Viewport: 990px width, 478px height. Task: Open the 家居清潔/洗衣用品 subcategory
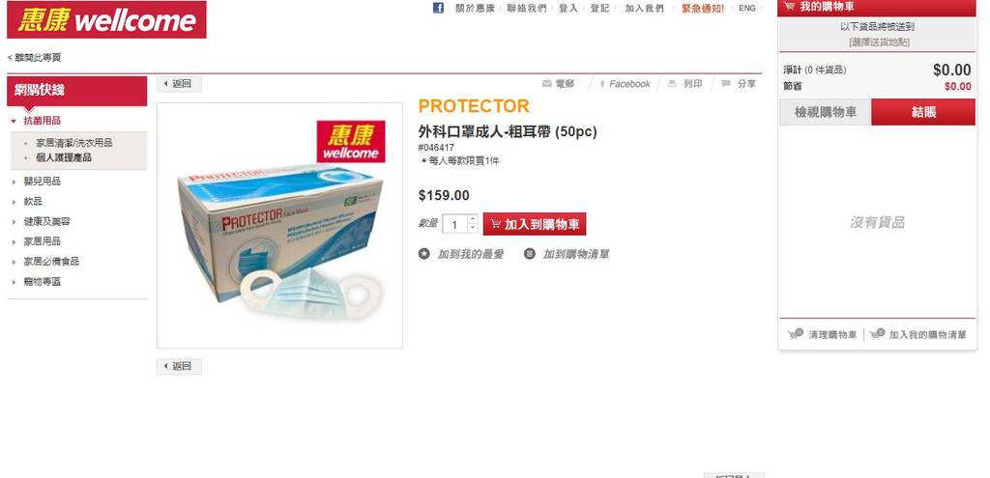73,143
